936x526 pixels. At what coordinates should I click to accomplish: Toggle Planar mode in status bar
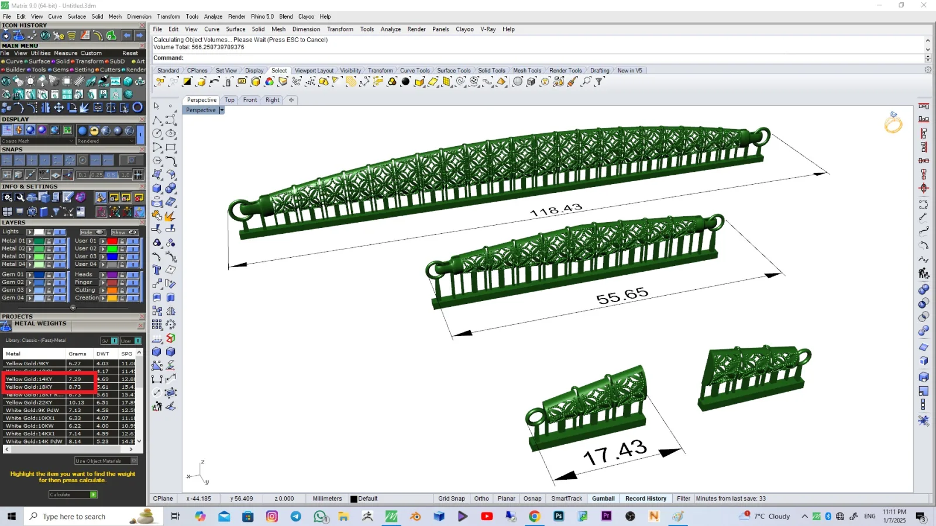[x=507, y=499]
